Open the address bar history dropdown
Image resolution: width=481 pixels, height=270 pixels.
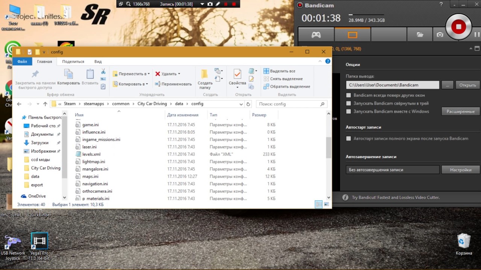[x=241, y=104]
